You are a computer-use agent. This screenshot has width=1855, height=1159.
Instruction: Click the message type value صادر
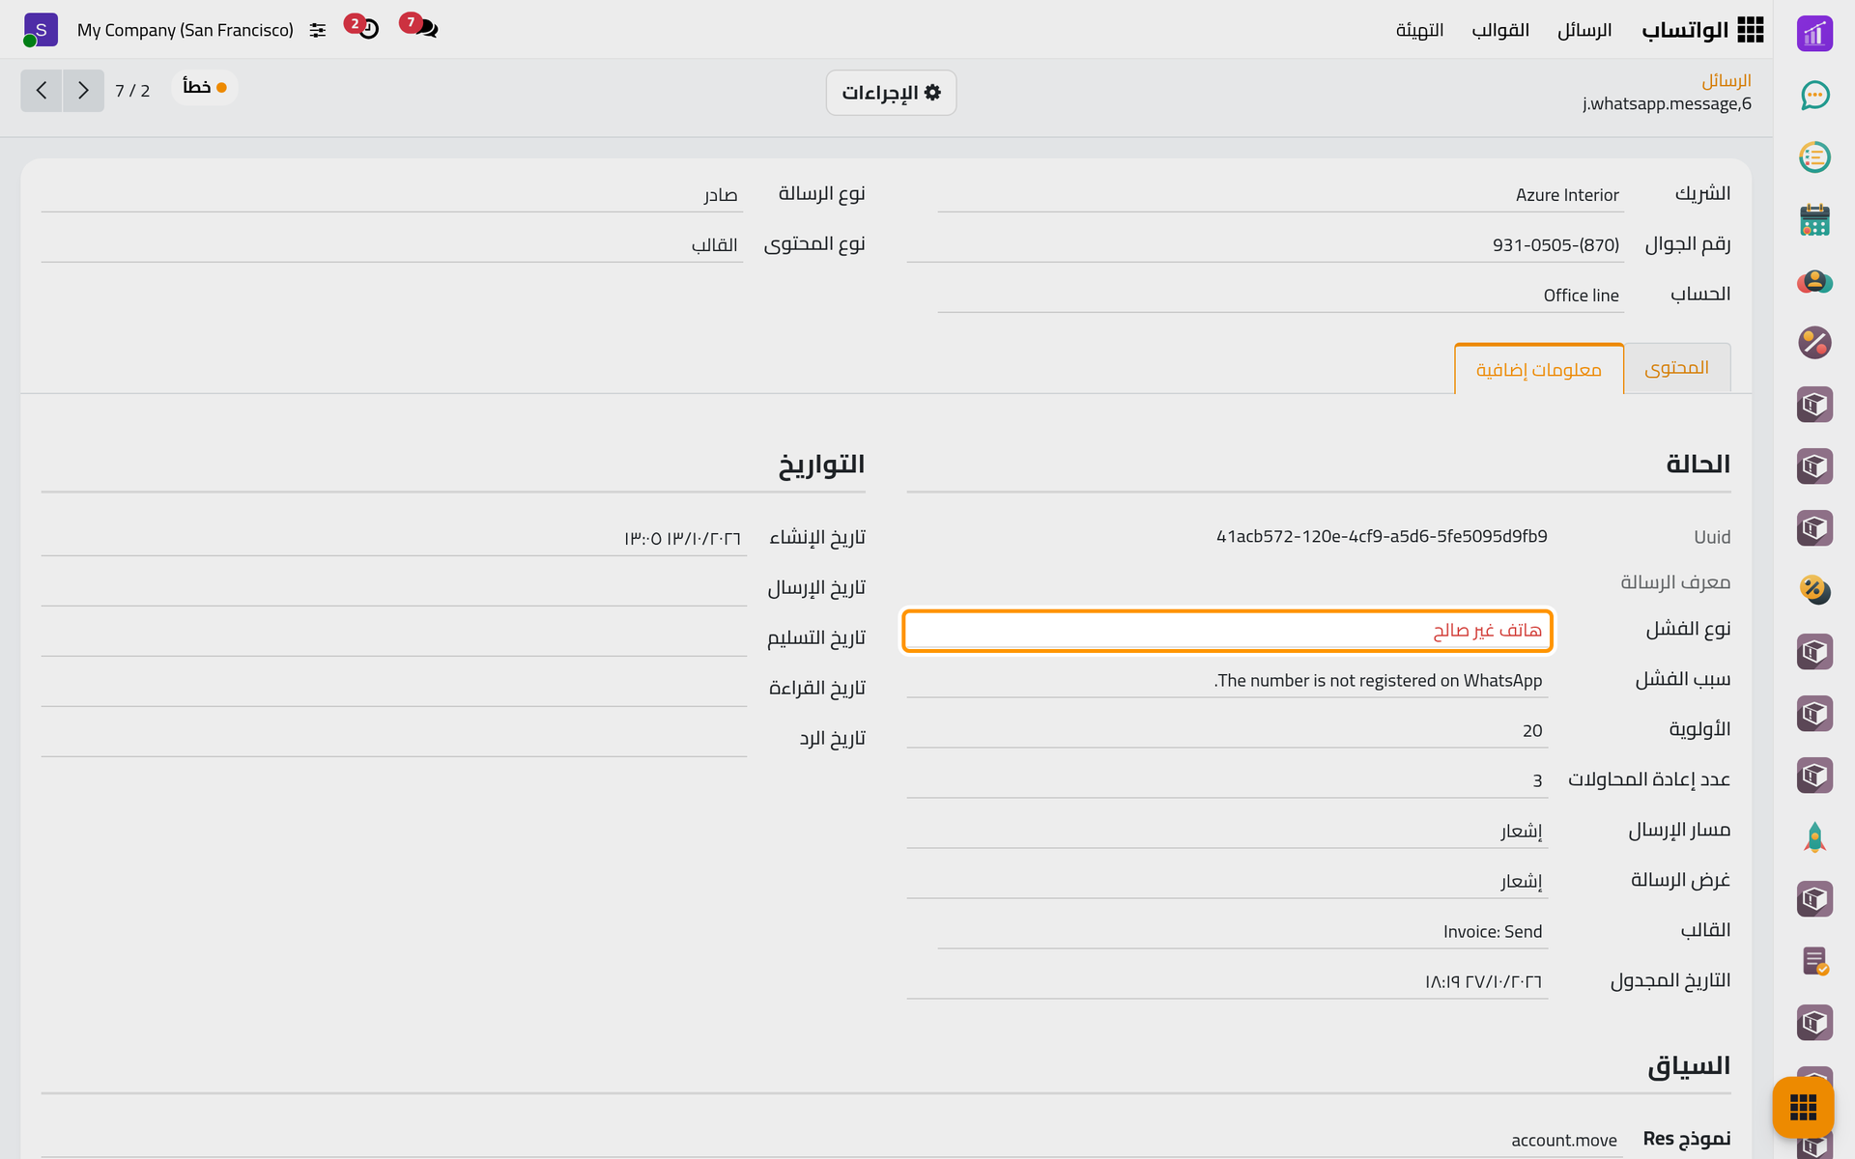pos(720,195)
